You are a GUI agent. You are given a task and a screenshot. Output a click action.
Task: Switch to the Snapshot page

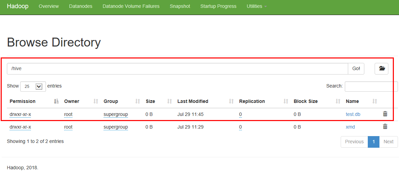[180, 6]
